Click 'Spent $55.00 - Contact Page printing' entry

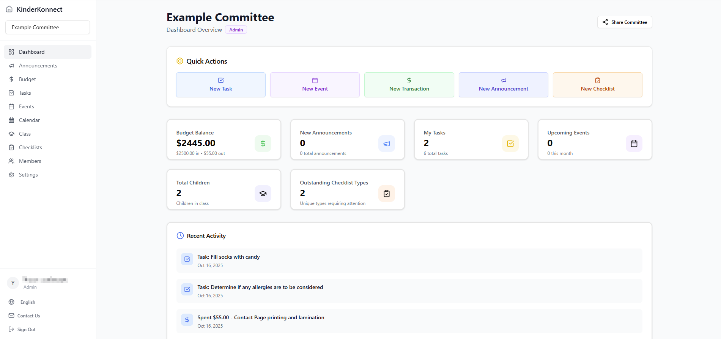tap(409, 321)
